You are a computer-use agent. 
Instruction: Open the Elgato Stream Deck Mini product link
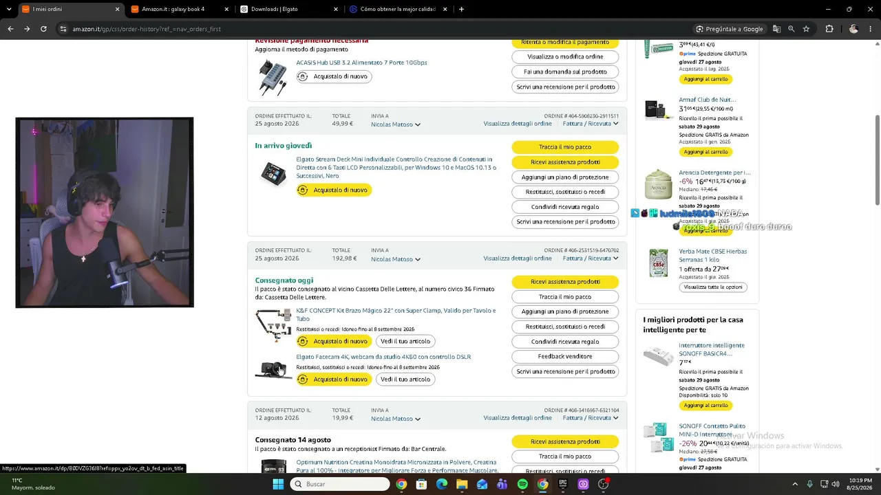396,167
